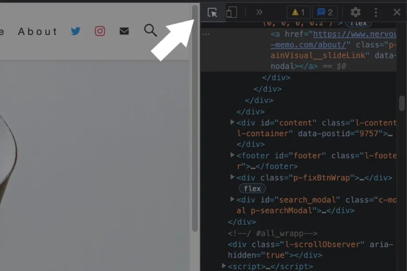Open the DevTools three-dot customize menu
Screen dimensions: 407x271
(x=376, y=12)
